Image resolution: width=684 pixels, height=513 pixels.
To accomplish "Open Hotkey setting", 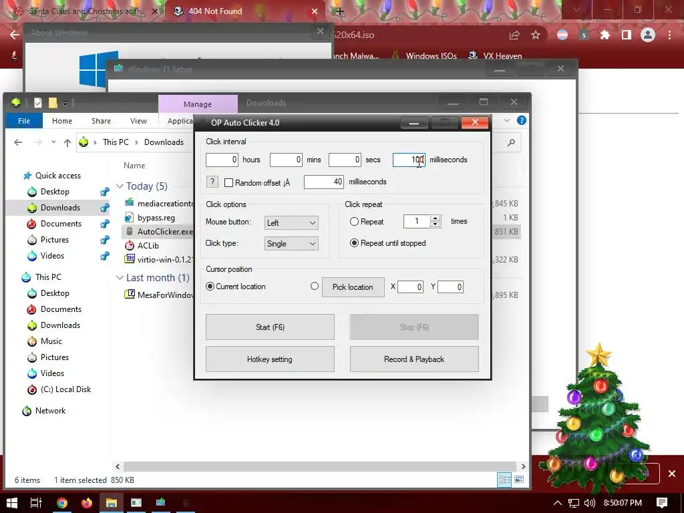I will 270,359.
